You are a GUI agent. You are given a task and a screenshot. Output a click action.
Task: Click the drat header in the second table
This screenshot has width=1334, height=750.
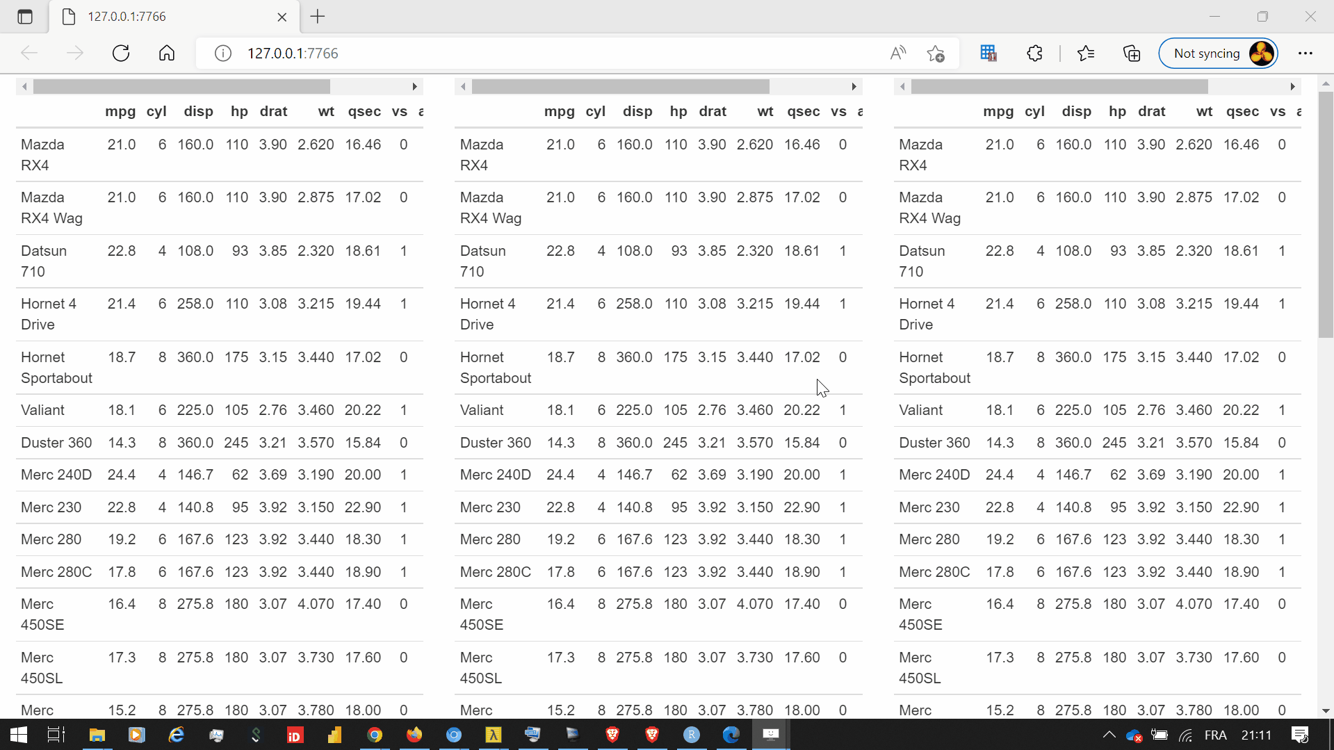pos(713,112)
